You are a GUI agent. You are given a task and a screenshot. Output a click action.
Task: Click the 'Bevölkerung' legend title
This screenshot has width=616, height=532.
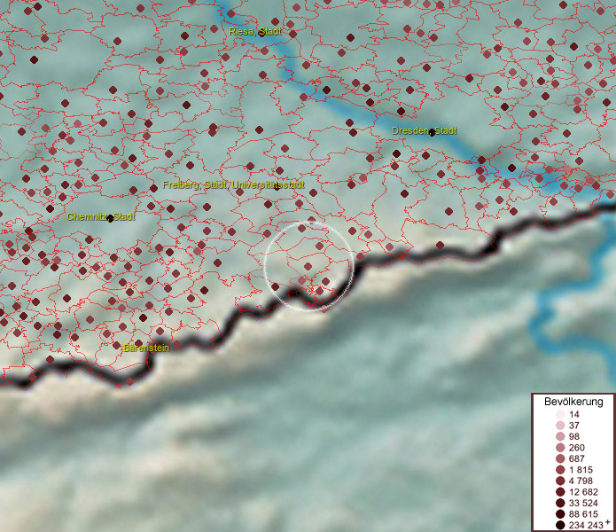573,401
